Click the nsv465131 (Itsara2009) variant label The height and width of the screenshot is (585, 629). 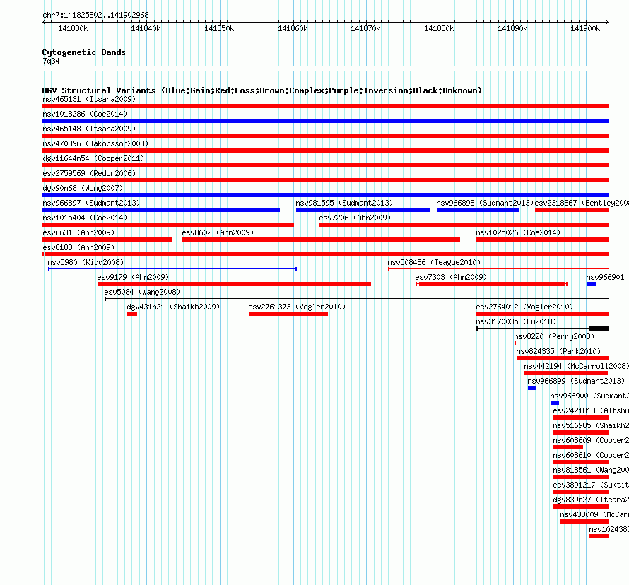point(89,99)
